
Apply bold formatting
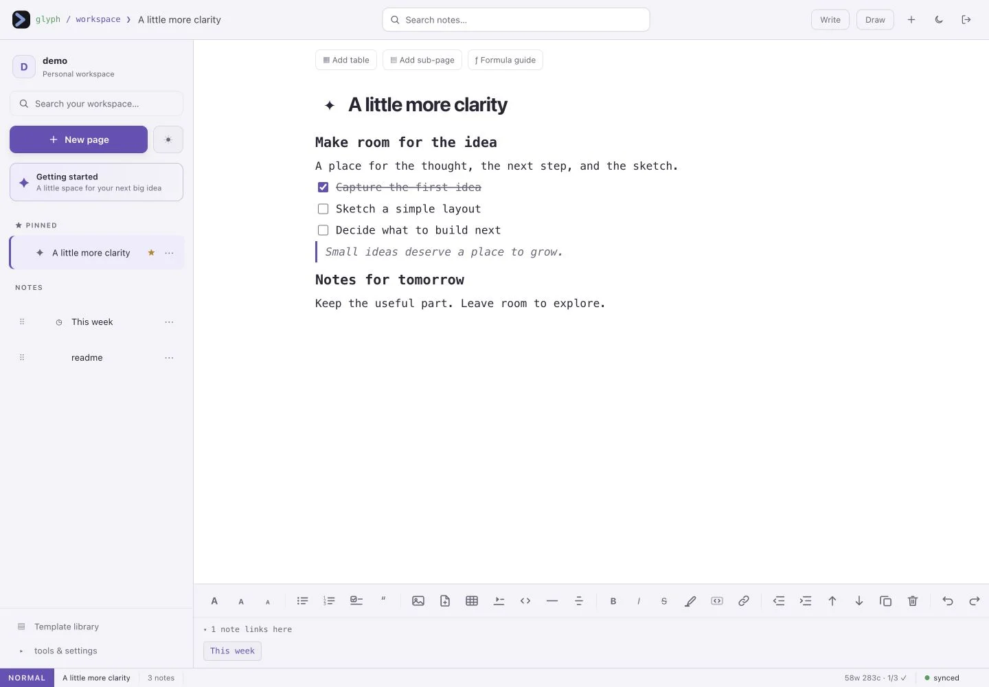tap(613, 601)
